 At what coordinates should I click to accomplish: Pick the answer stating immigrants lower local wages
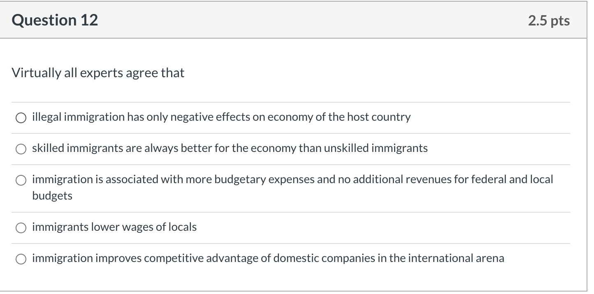tap(21, 227)
